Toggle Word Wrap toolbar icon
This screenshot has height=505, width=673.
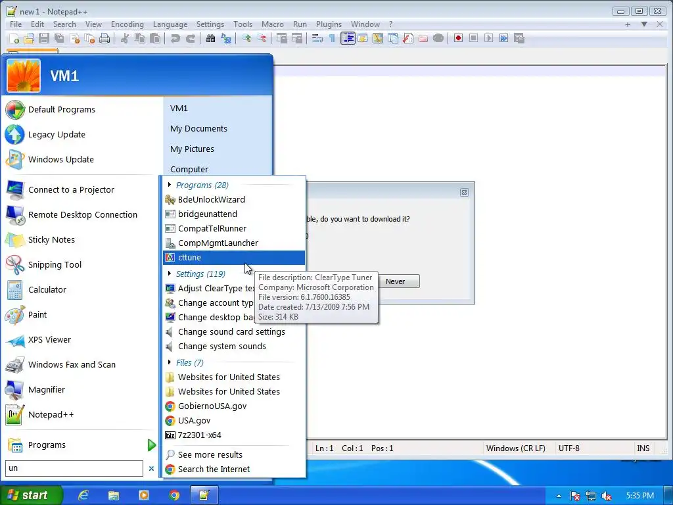click(317, 39)
